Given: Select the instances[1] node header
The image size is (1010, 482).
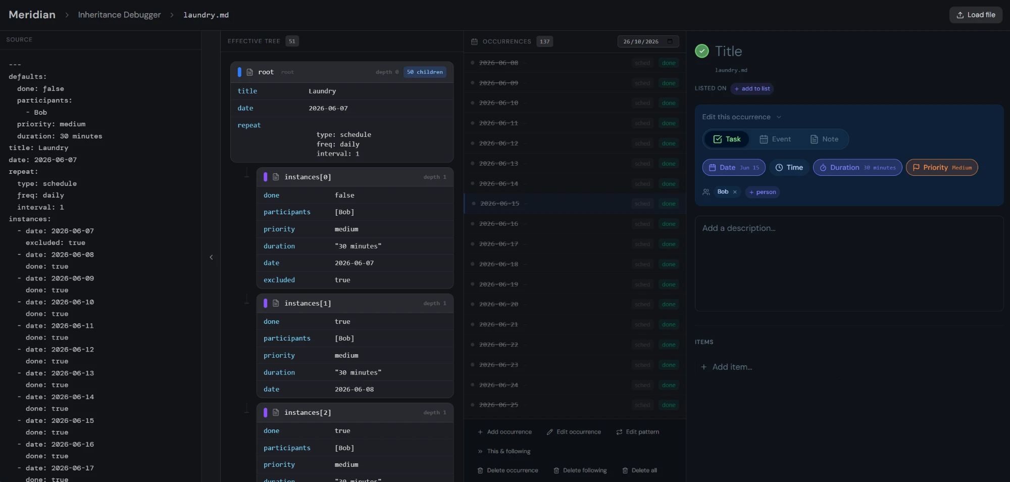Looking at the screenshot, I should coord(355,303).
